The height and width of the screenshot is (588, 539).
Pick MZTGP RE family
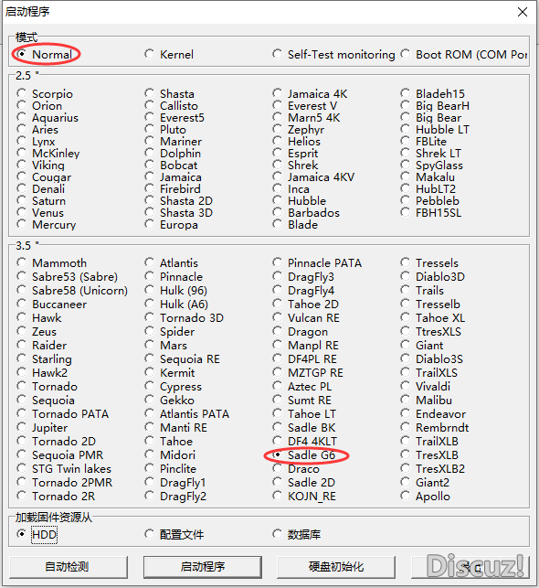point(277,372)
